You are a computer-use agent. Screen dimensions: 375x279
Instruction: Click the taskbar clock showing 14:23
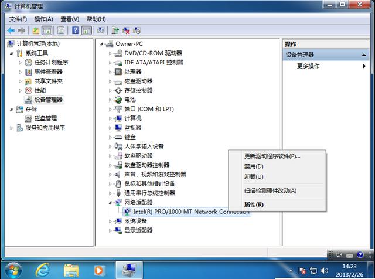point(351,270)
